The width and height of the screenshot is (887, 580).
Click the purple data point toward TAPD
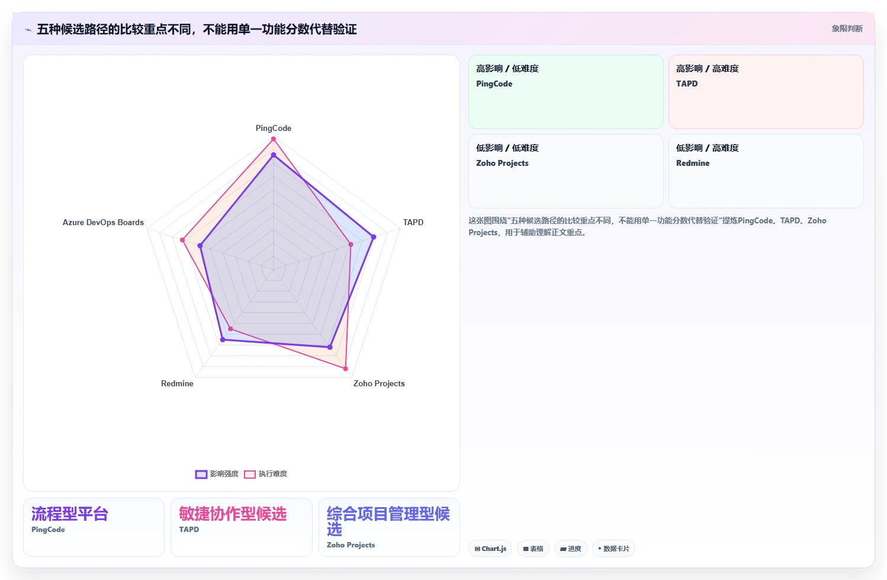tap(374, 237)
